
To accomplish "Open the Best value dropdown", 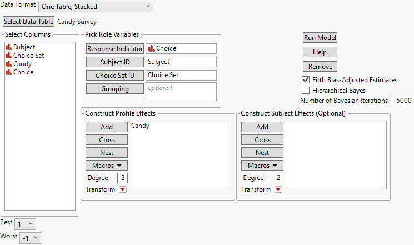I will coord(25,224).
